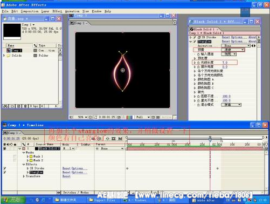Toggle video visibility of Black Solid 1 layer
The width and height of the screenshot is (270, 204).
coord(5,148)
